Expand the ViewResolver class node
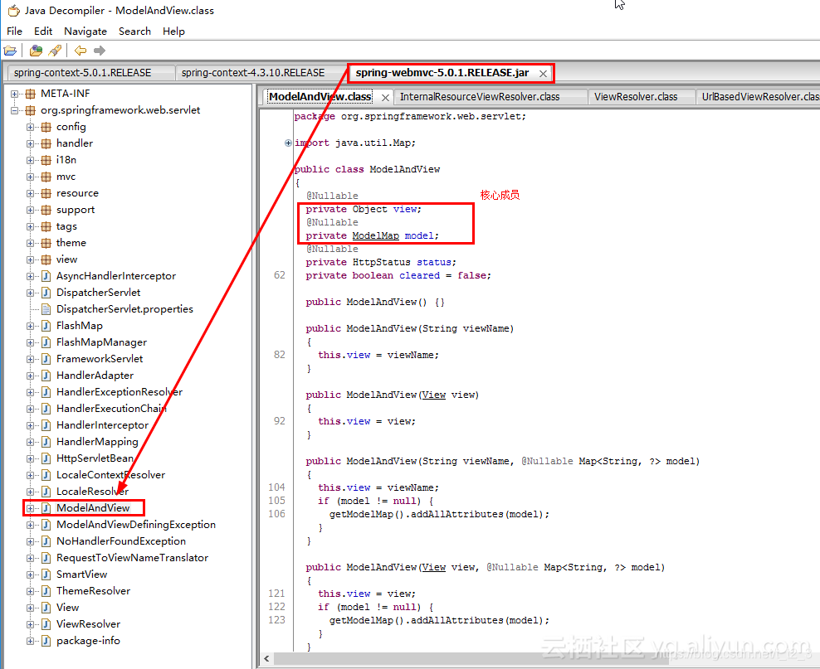Viewport: 820px width, 669px height. click(31, 624)
